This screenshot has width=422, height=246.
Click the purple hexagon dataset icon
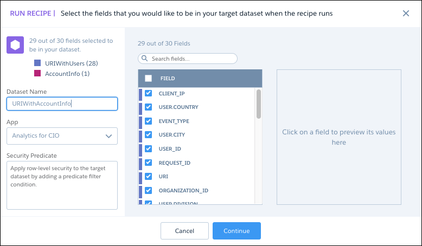(15, 45)
